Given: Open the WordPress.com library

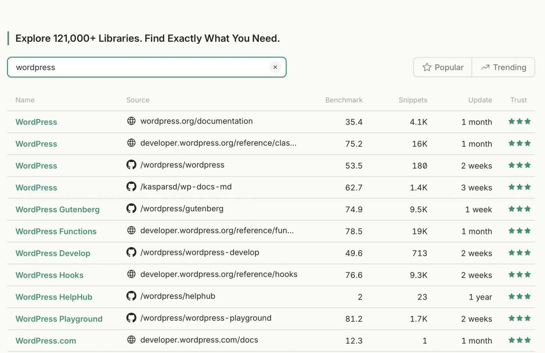Looking at the screenshot, I should point(46,341).
